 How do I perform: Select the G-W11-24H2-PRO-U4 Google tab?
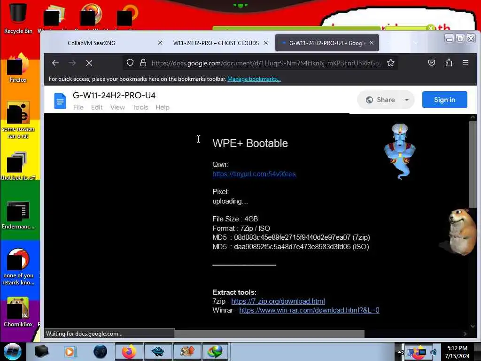(327, 43)
